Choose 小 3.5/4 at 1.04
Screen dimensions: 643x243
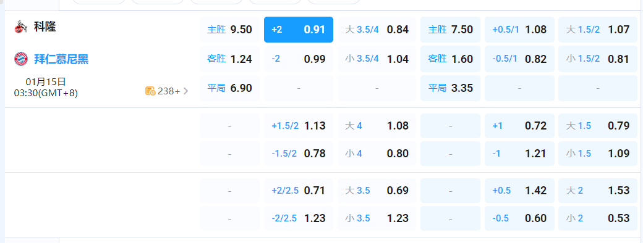pos(377,59)
